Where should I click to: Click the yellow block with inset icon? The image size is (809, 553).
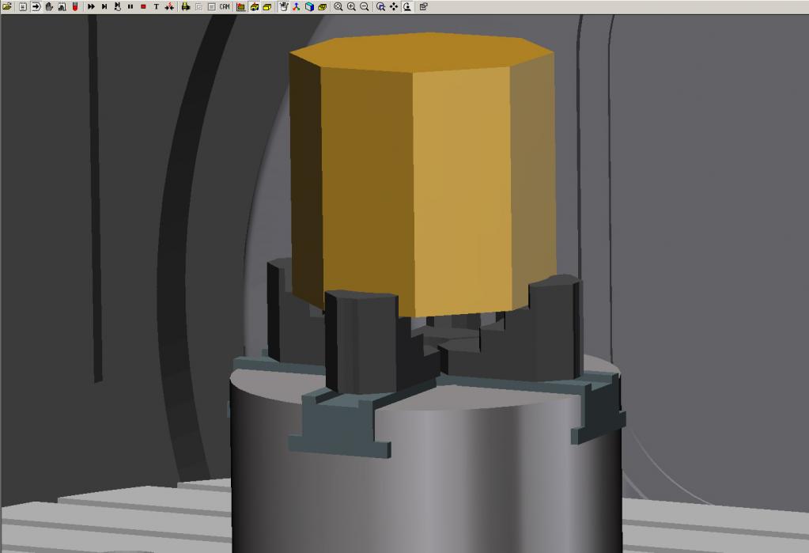pos(323,6)
